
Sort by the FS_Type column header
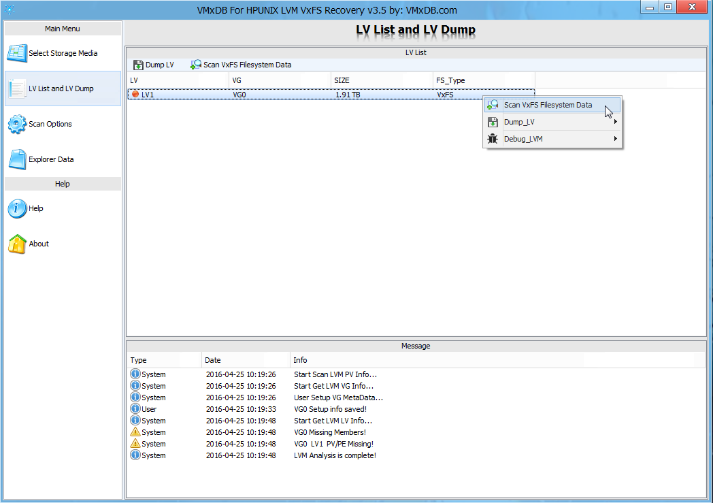484,80
